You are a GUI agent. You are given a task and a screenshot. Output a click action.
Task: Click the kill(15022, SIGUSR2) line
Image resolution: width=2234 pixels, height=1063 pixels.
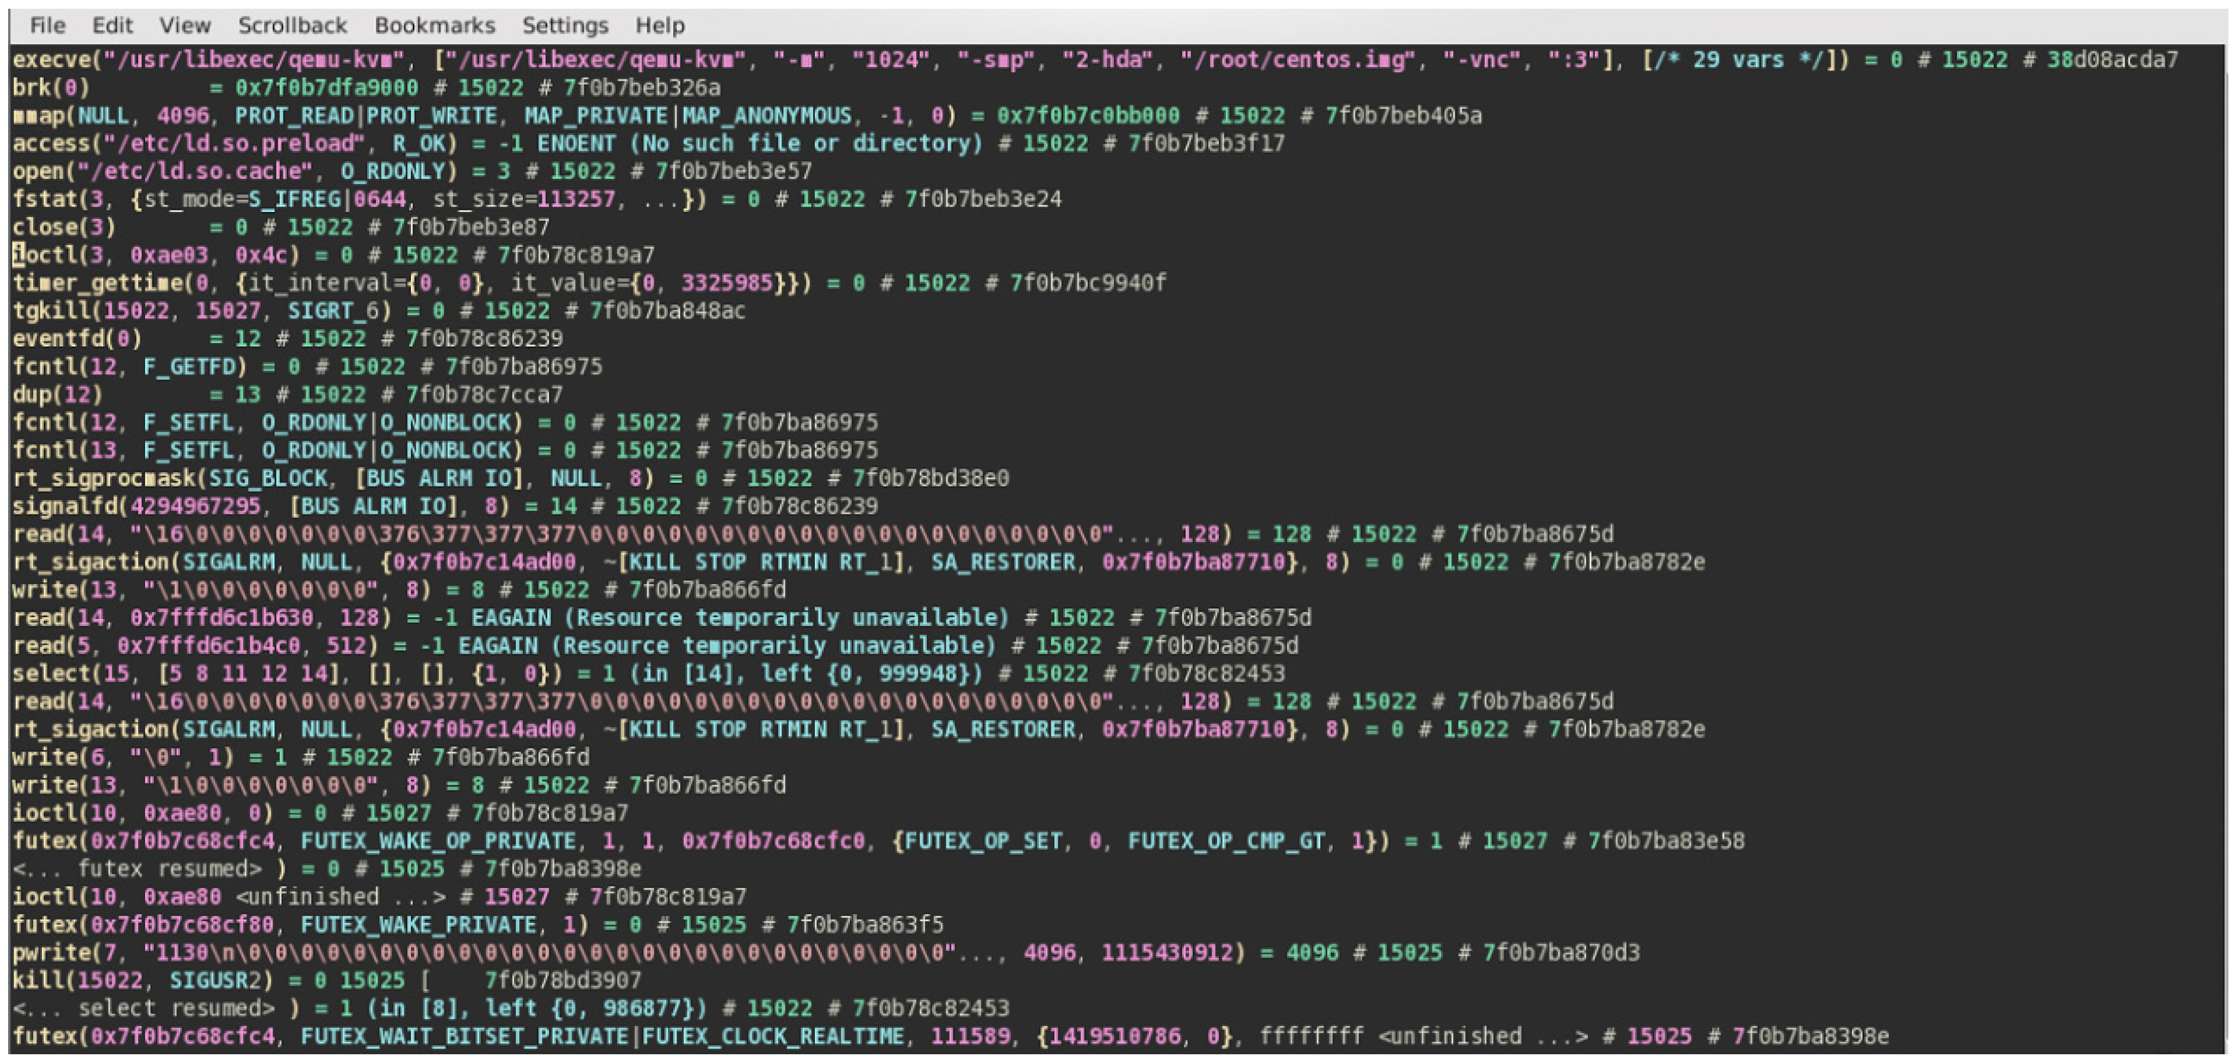[x=326, y=980]
